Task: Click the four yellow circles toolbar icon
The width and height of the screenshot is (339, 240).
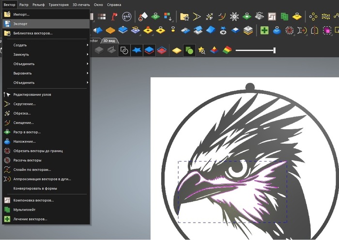Action: 313,16
